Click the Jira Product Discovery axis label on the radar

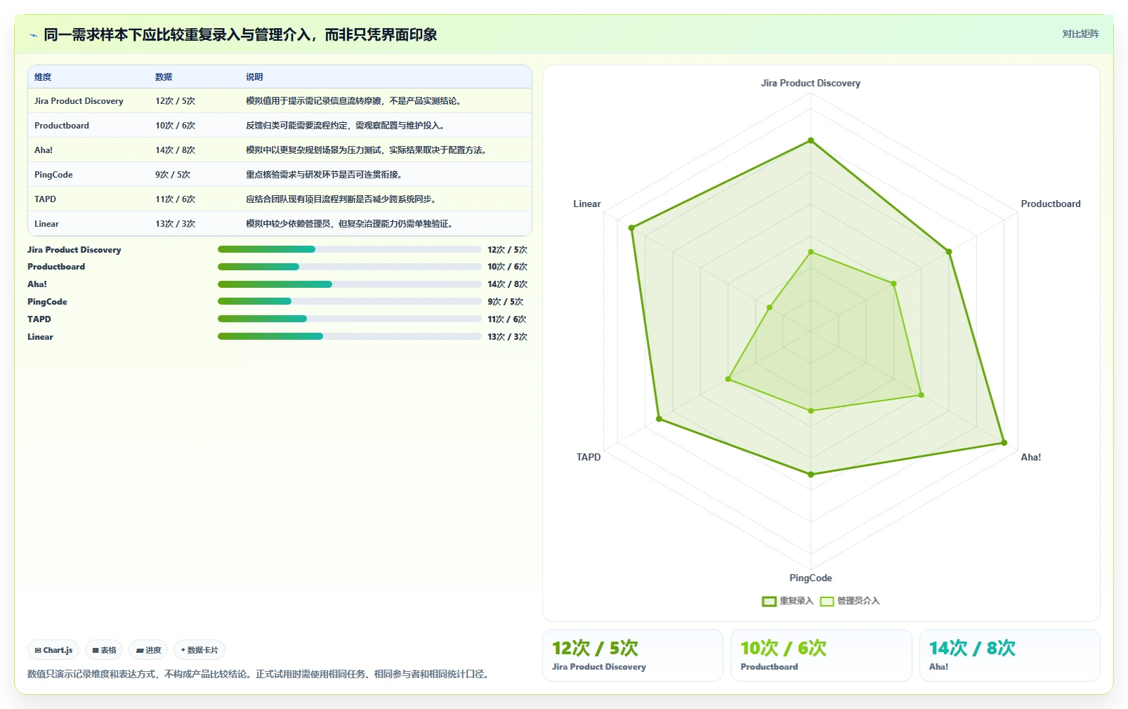[811, 83]
